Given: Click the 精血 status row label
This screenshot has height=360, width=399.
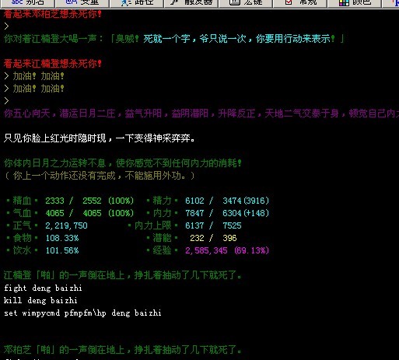Looking at the screenshot, I should (22, 201).
